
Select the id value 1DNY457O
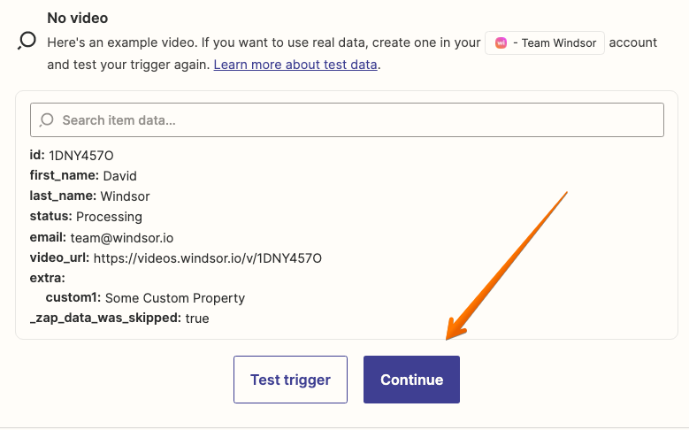tap(80, 156)
